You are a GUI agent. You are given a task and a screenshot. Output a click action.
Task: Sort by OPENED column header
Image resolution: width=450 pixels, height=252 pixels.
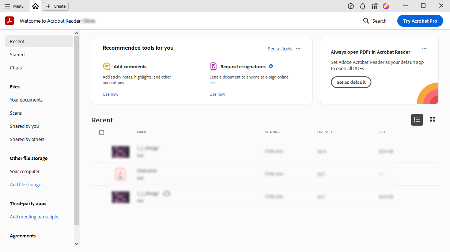pyautogui.click(x=325, y=132)
